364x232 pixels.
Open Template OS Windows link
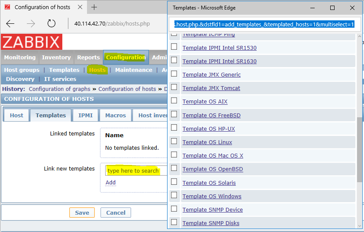click(212, 196)
